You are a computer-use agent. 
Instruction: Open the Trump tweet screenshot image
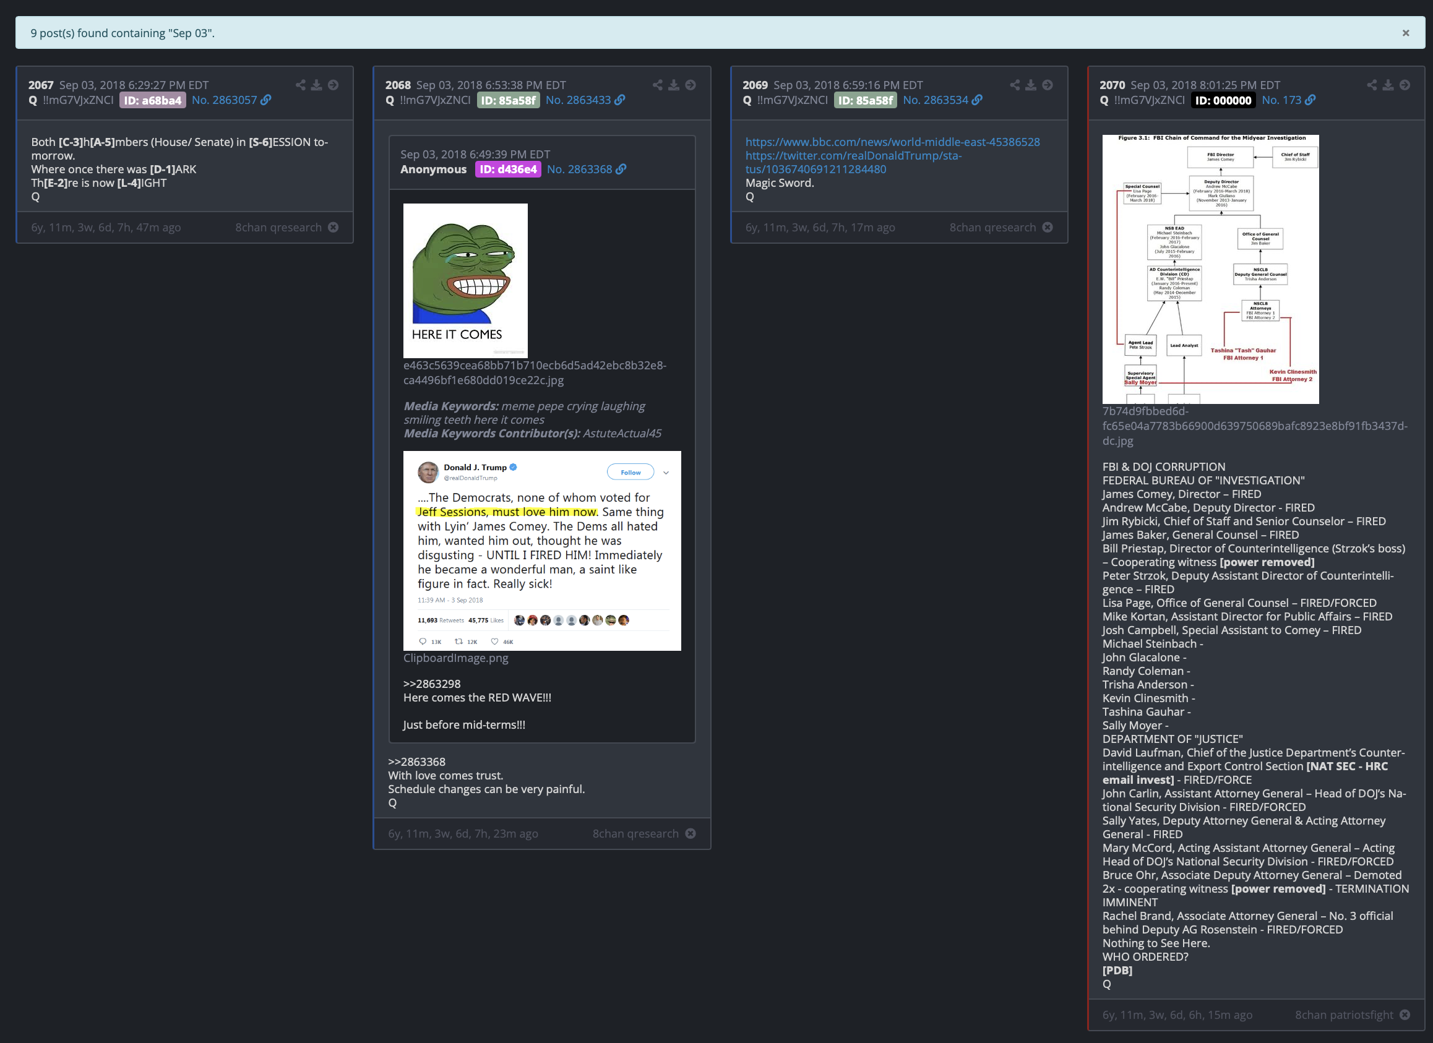coord(542,551)
